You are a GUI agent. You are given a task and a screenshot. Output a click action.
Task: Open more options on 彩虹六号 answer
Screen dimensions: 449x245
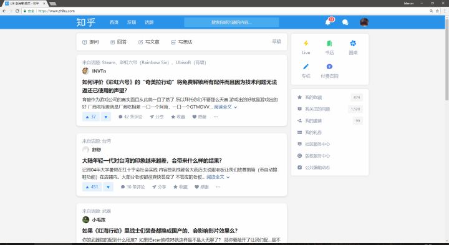pyautogui.click(x=216, y=117)
